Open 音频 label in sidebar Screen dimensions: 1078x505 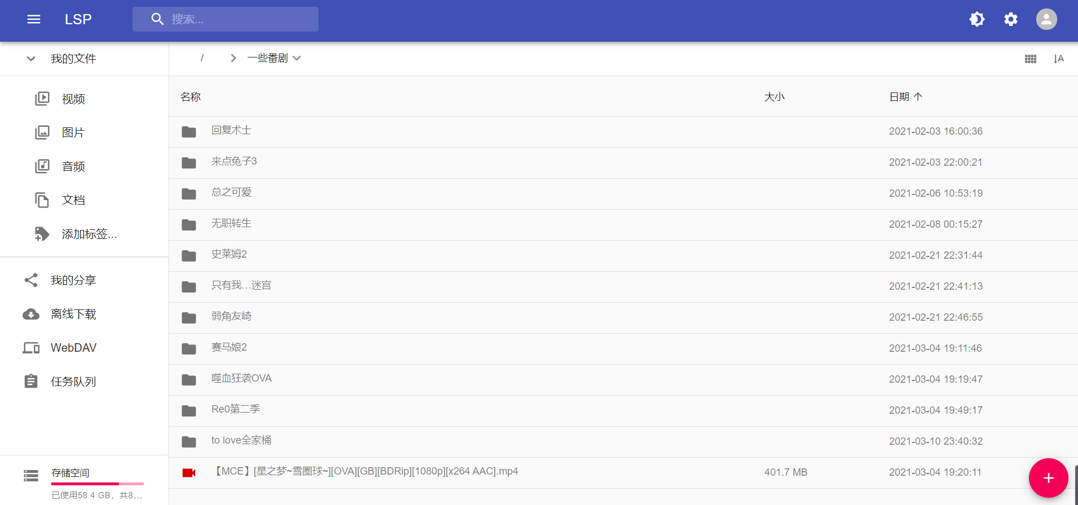[73, 166]
